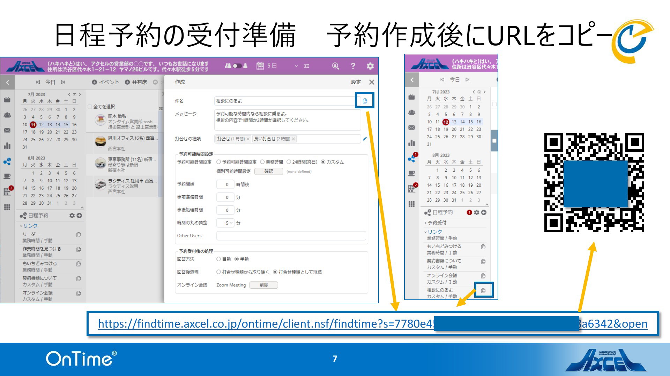This screenshot has width=670, height=376.
Task: Go to previous period arrow beside 今日, left screenshot
Action: tap(38, 82)
